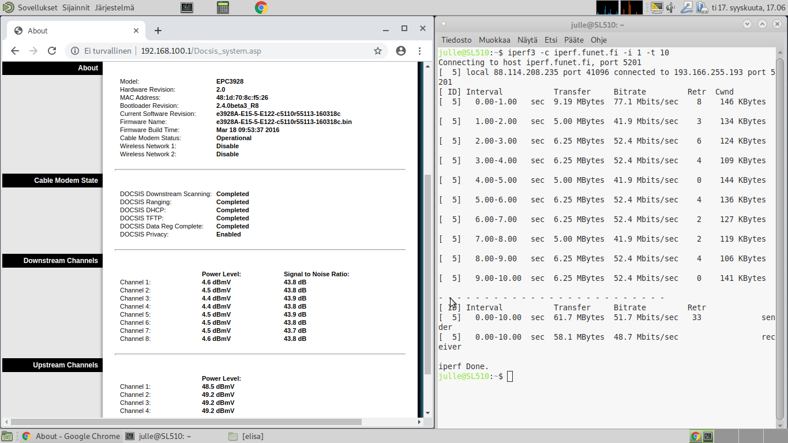Click the Chrome back arrow button
Screen dimensions: 788x443
[15, 51]
